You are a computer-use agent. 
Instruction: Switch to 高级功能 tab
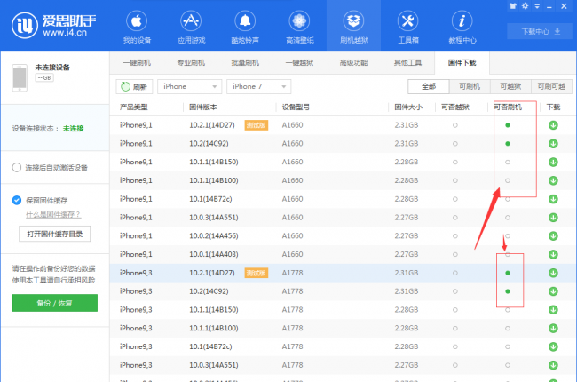353,62
